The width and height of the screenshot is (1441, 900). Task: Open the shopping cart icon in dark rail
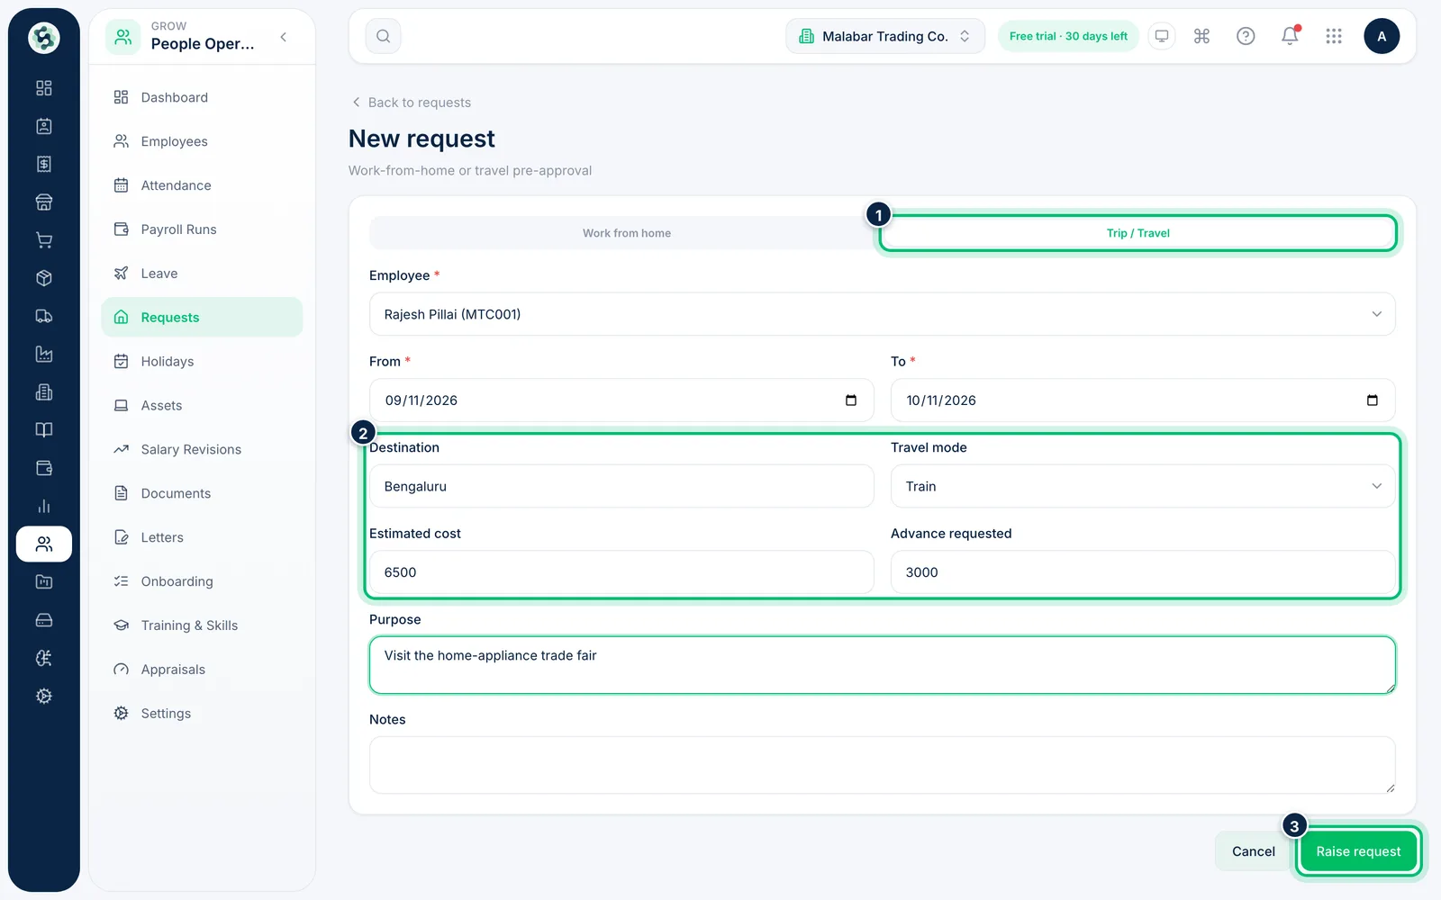click(43, 240)
